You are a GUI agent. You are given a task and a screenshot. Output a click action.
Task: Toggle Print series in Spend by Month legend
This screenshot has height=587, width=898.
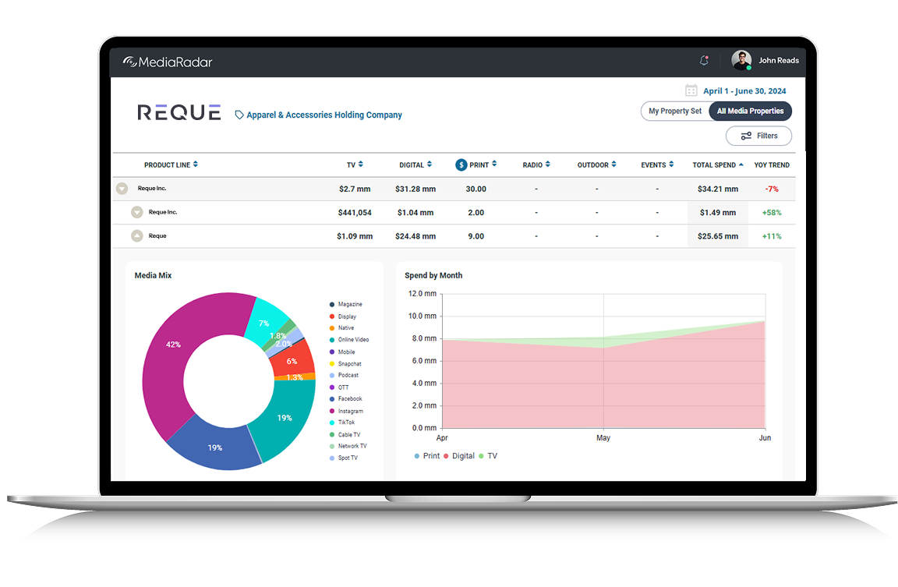[426, 456]
